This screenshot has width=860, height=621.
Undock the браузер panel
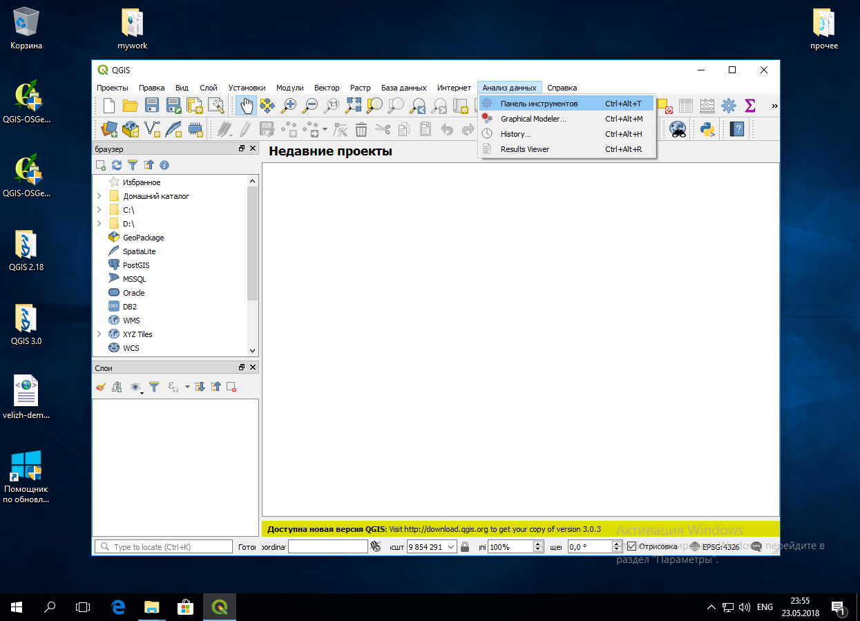point(242,149)
